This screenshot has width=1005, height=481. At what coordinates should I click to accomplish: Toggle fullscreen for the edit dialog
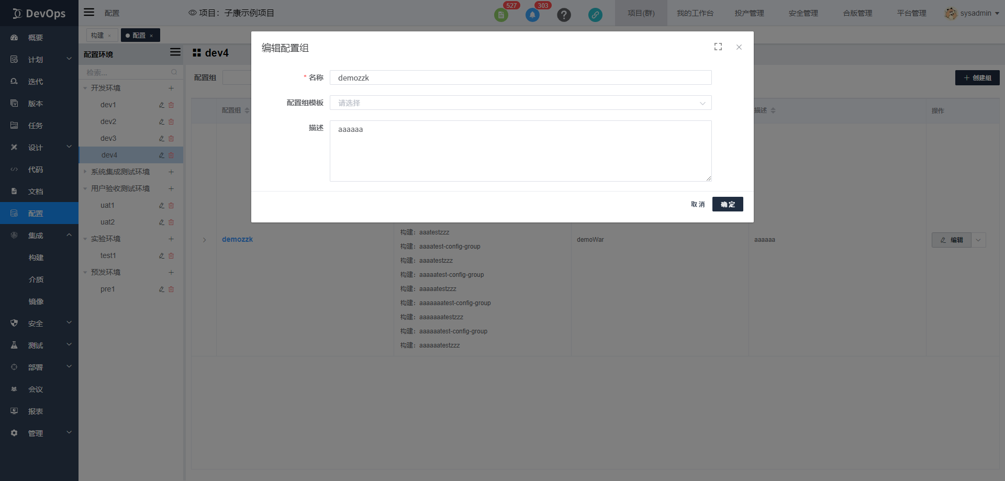click(x=718, y=47)
